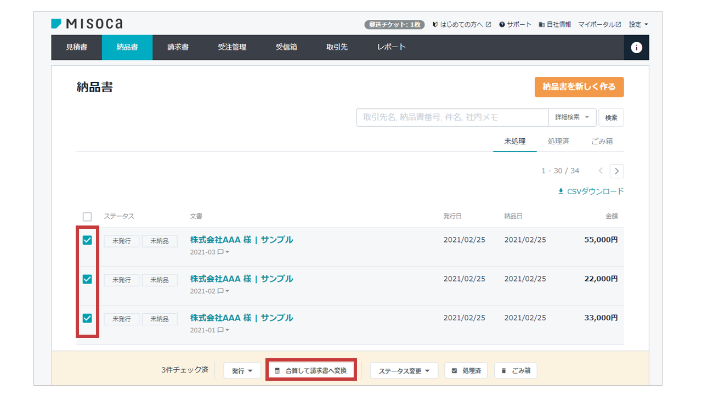Click the comment icon under 2021-01
The width and height of the screenshot is (702, 395).
coord(220,330)
